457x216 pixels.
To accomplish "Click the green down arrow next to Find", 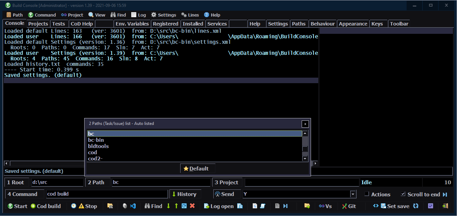I will pos(168,206).
